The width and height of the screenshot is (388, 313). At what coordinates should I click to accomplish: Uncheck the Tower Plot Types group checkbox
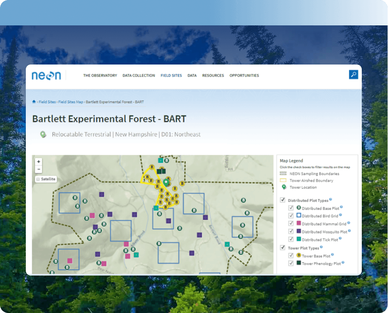(x=283, y=247)
